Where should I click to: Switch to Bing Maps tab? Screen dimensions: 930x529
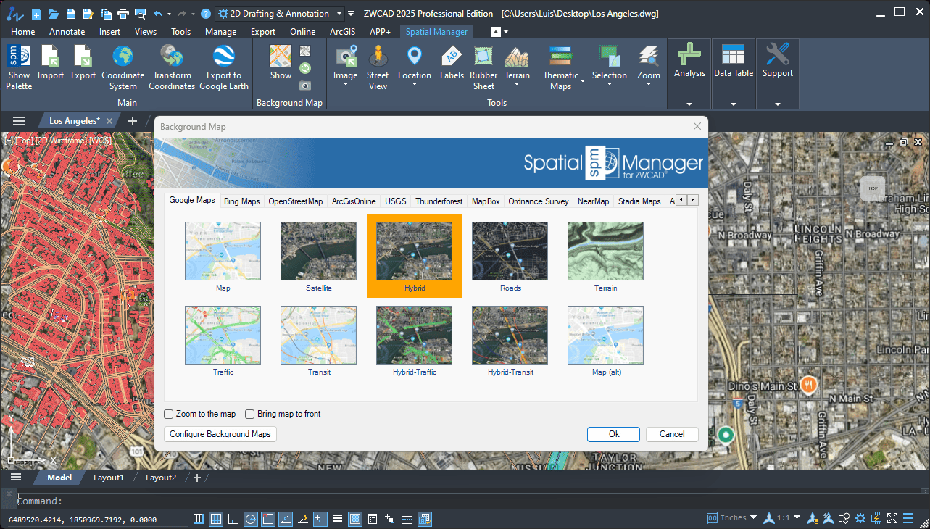pyautogui.click(x=242, y=201)
